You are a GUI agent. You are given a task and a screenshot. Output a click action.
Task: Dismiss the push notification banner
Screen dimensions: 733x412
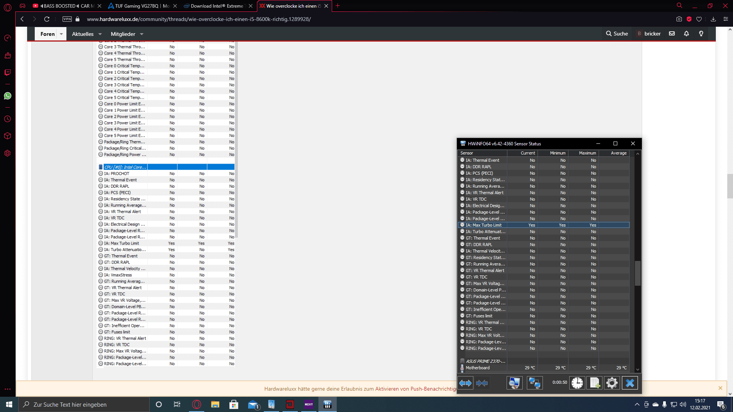720,388
